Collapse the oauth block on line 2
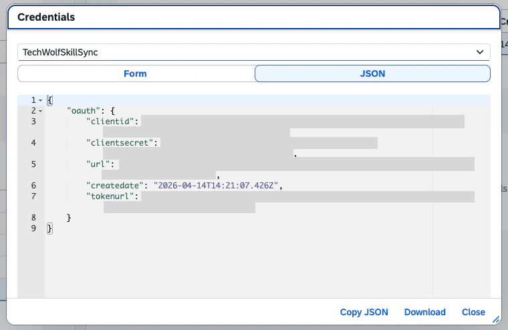Image resolution: width=508 pixels, height=330 pixels. tap(41, 111)
